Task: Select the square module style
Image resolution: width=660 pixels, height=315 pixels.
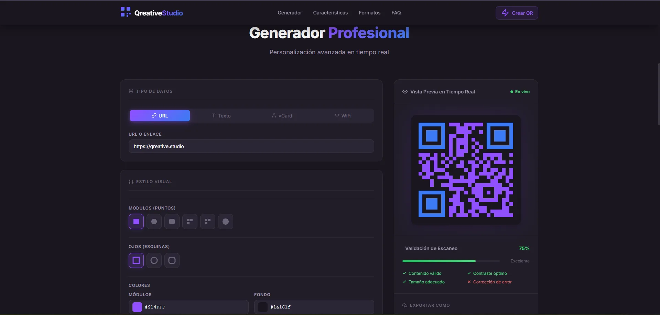Action: click(136, 222)
